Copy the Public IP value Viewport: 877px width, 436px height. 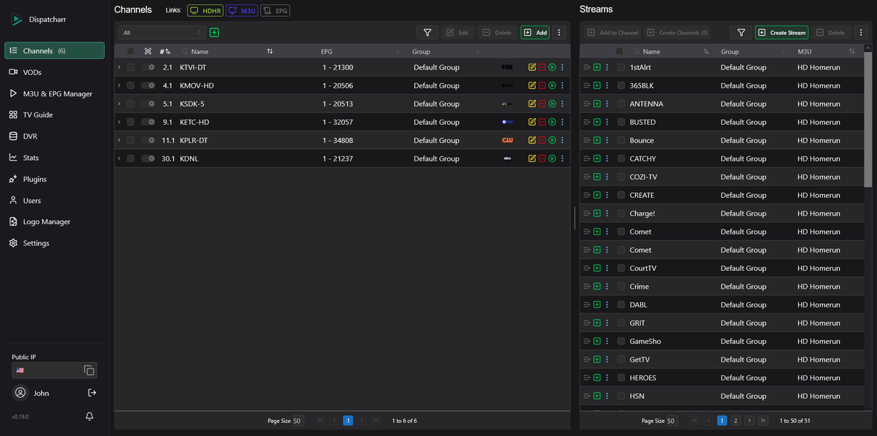pyautogui.click(x=89, y=370)
